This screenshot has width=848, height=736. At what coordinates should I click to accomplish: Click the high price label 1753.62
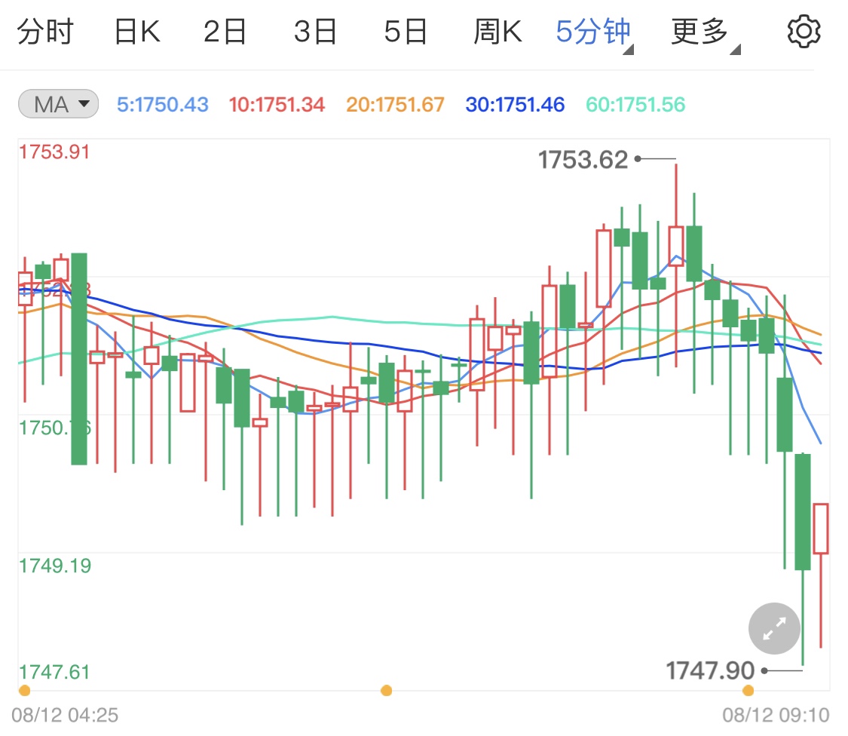[583, 160]
